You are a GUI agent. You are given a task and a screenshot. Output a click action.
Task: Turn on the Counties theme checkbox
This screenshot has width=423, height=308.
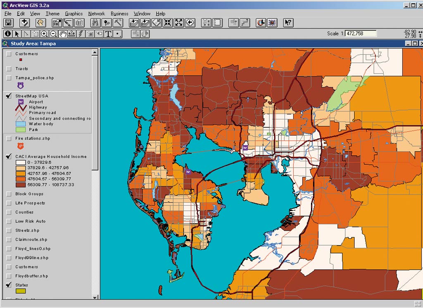tap(8, 212)
